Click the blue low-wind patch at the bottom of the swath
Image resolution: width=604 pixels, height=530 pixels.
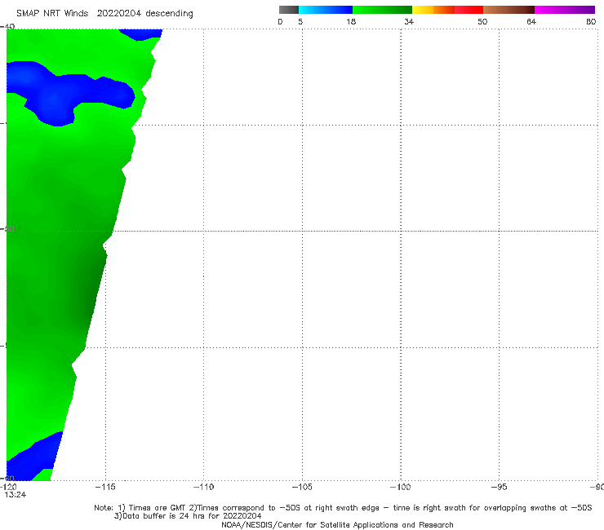click(33, 458)
